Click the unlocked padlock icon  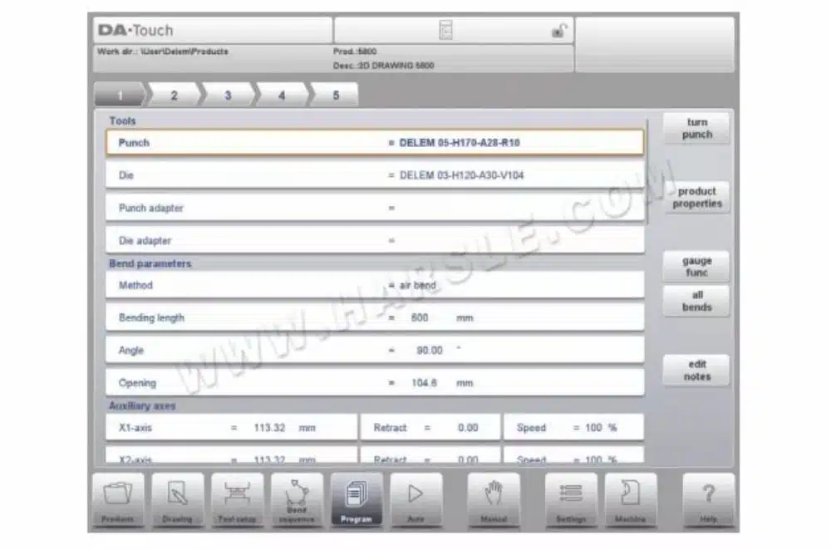coord(559,31)
